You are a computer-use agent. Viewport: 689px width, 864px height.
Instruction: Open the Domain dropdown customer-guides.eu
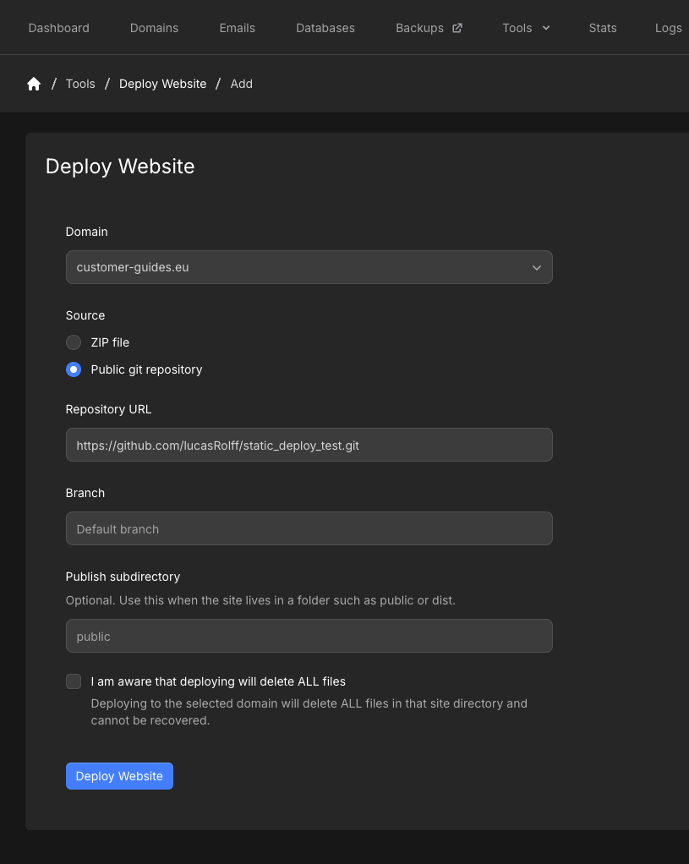(x=309, y=267)
